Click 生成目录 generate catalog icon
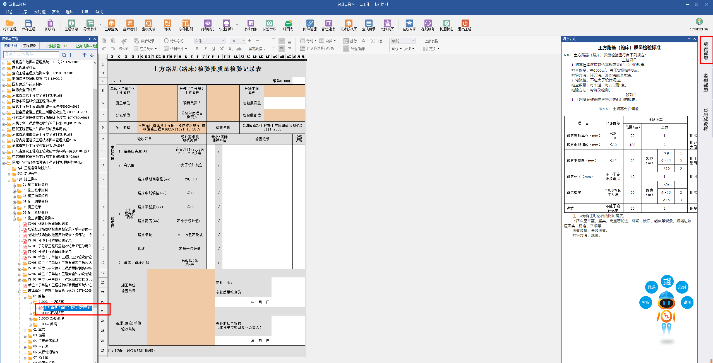The width and height of the screenshot is (713, 363). pos(369,25)
